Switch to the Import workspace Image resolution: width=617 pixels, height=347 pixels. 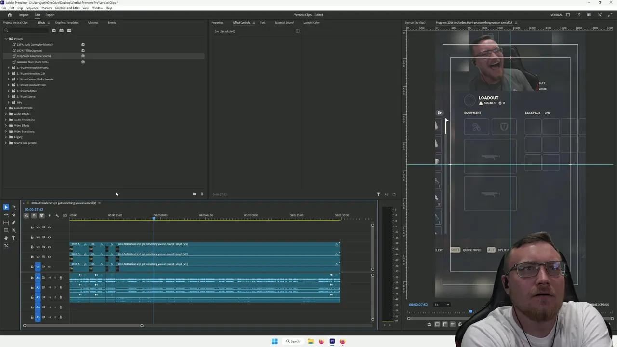click(24, 15)
